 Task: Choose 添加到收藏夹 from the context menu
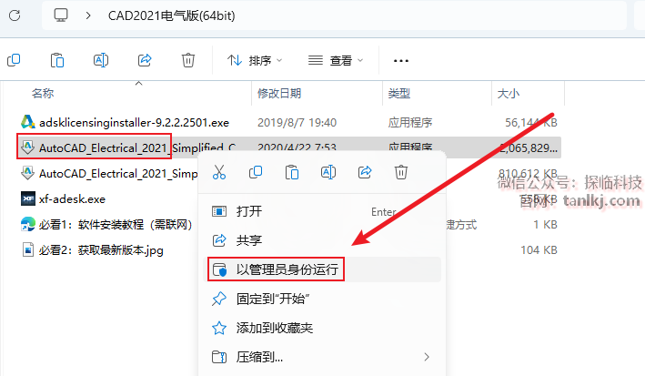[322, 328]
